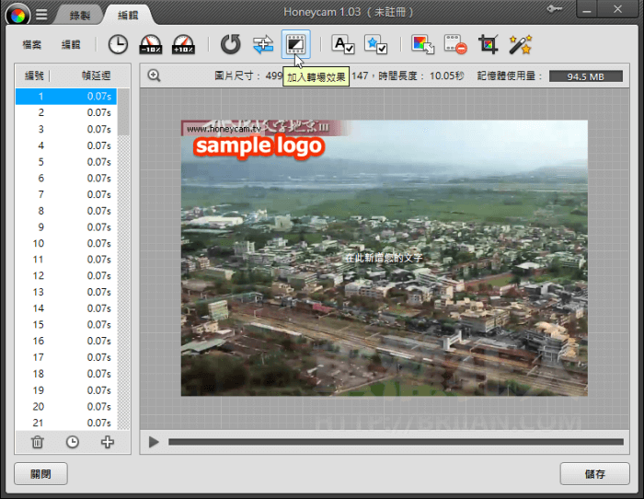644x499 pixels.
Task: Select frame 10 in the frame list
Action: [64, 243]
